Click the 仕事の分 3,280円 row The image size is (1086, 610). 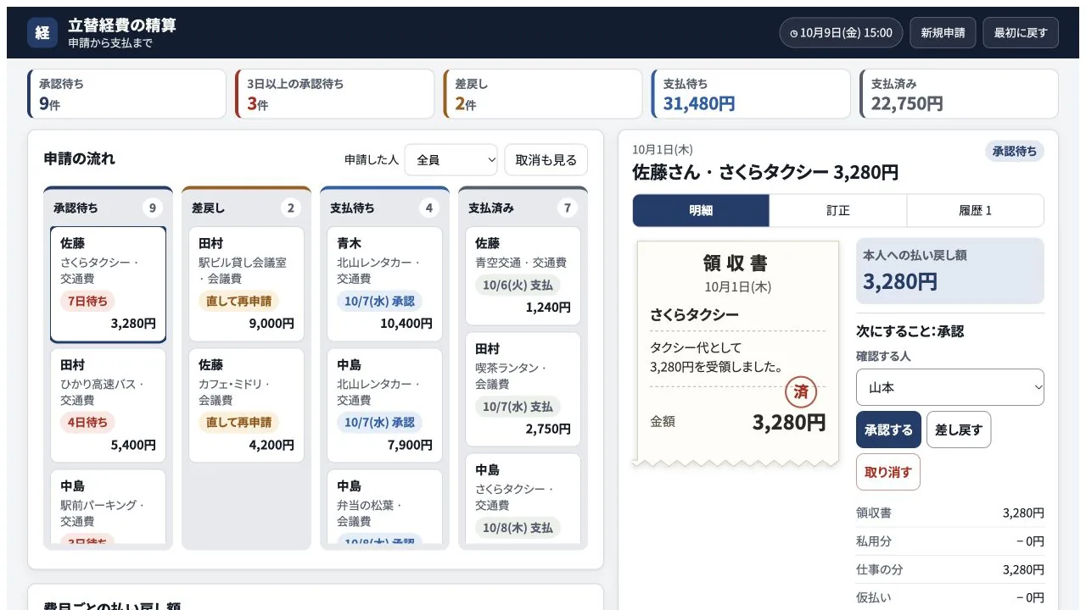point(950,569)
